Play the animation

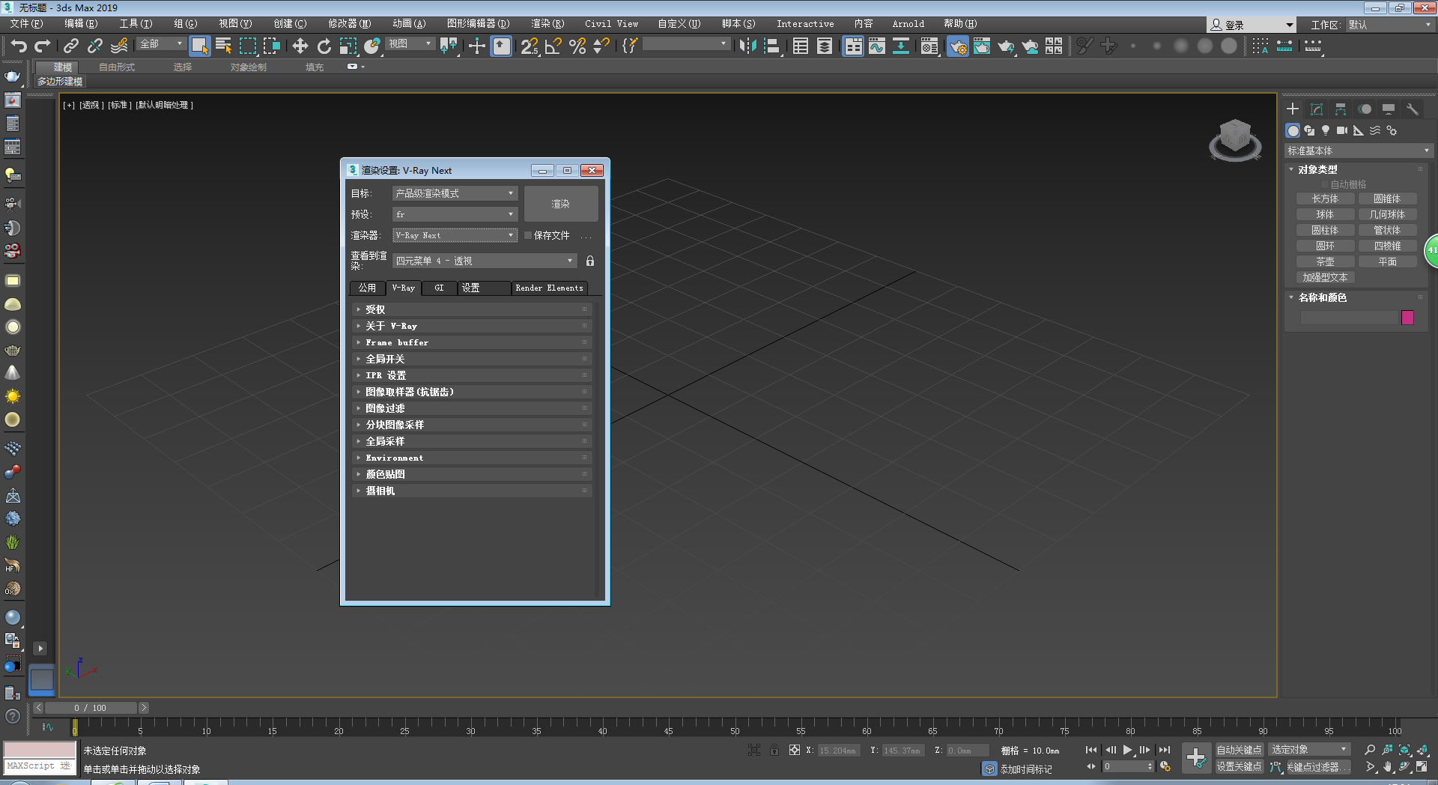(1127, 750)
